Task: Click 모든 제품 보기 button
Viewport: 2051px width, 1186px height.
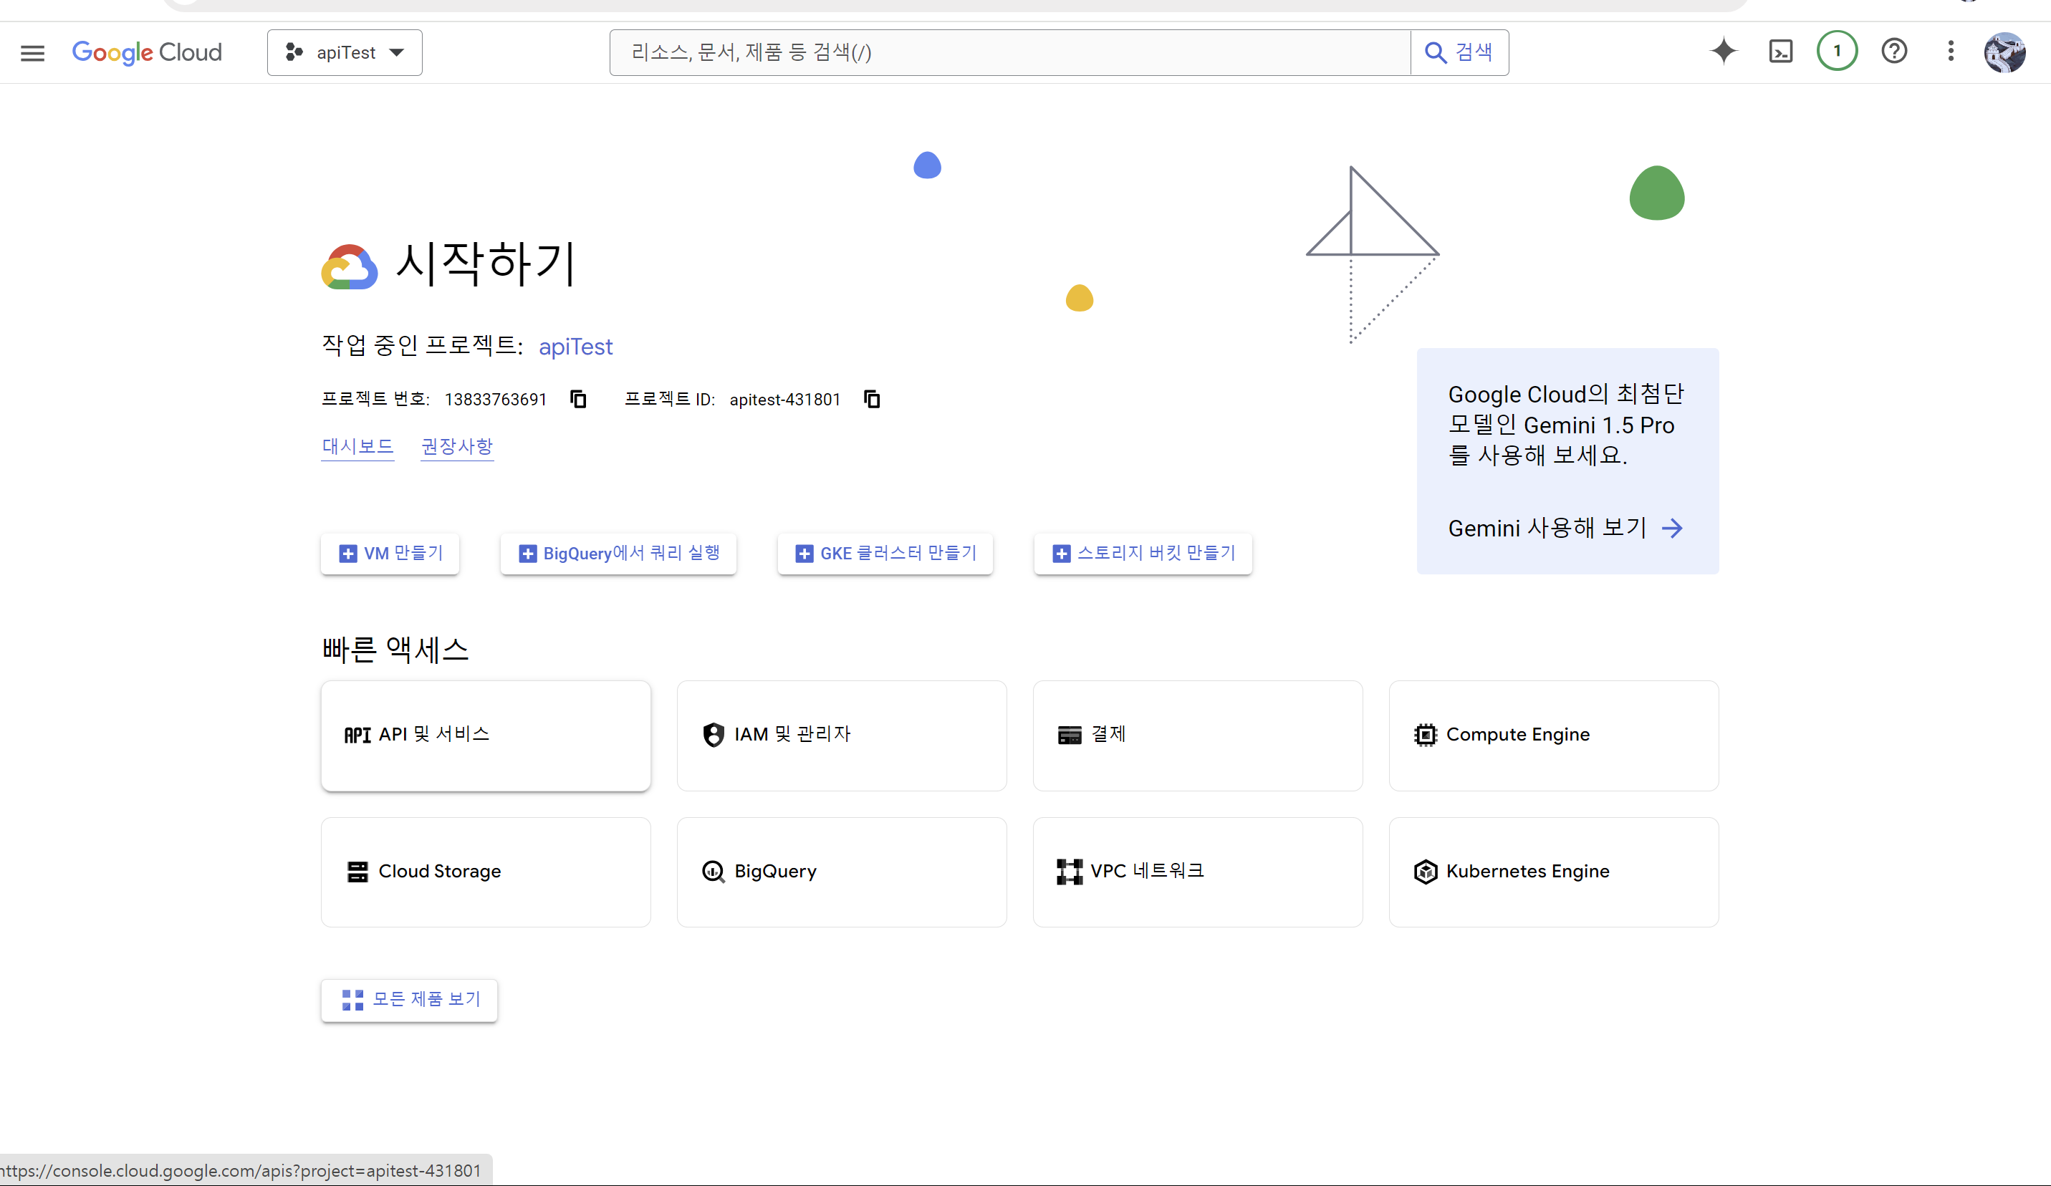Action: (408, 1000)
